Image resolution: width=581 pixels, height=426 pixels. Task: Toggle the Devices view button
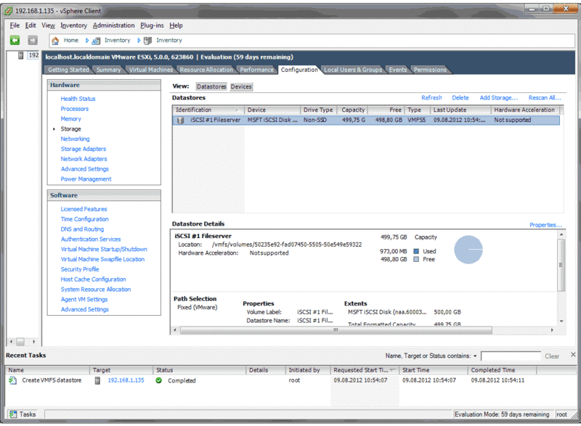(x=241, y=86)
